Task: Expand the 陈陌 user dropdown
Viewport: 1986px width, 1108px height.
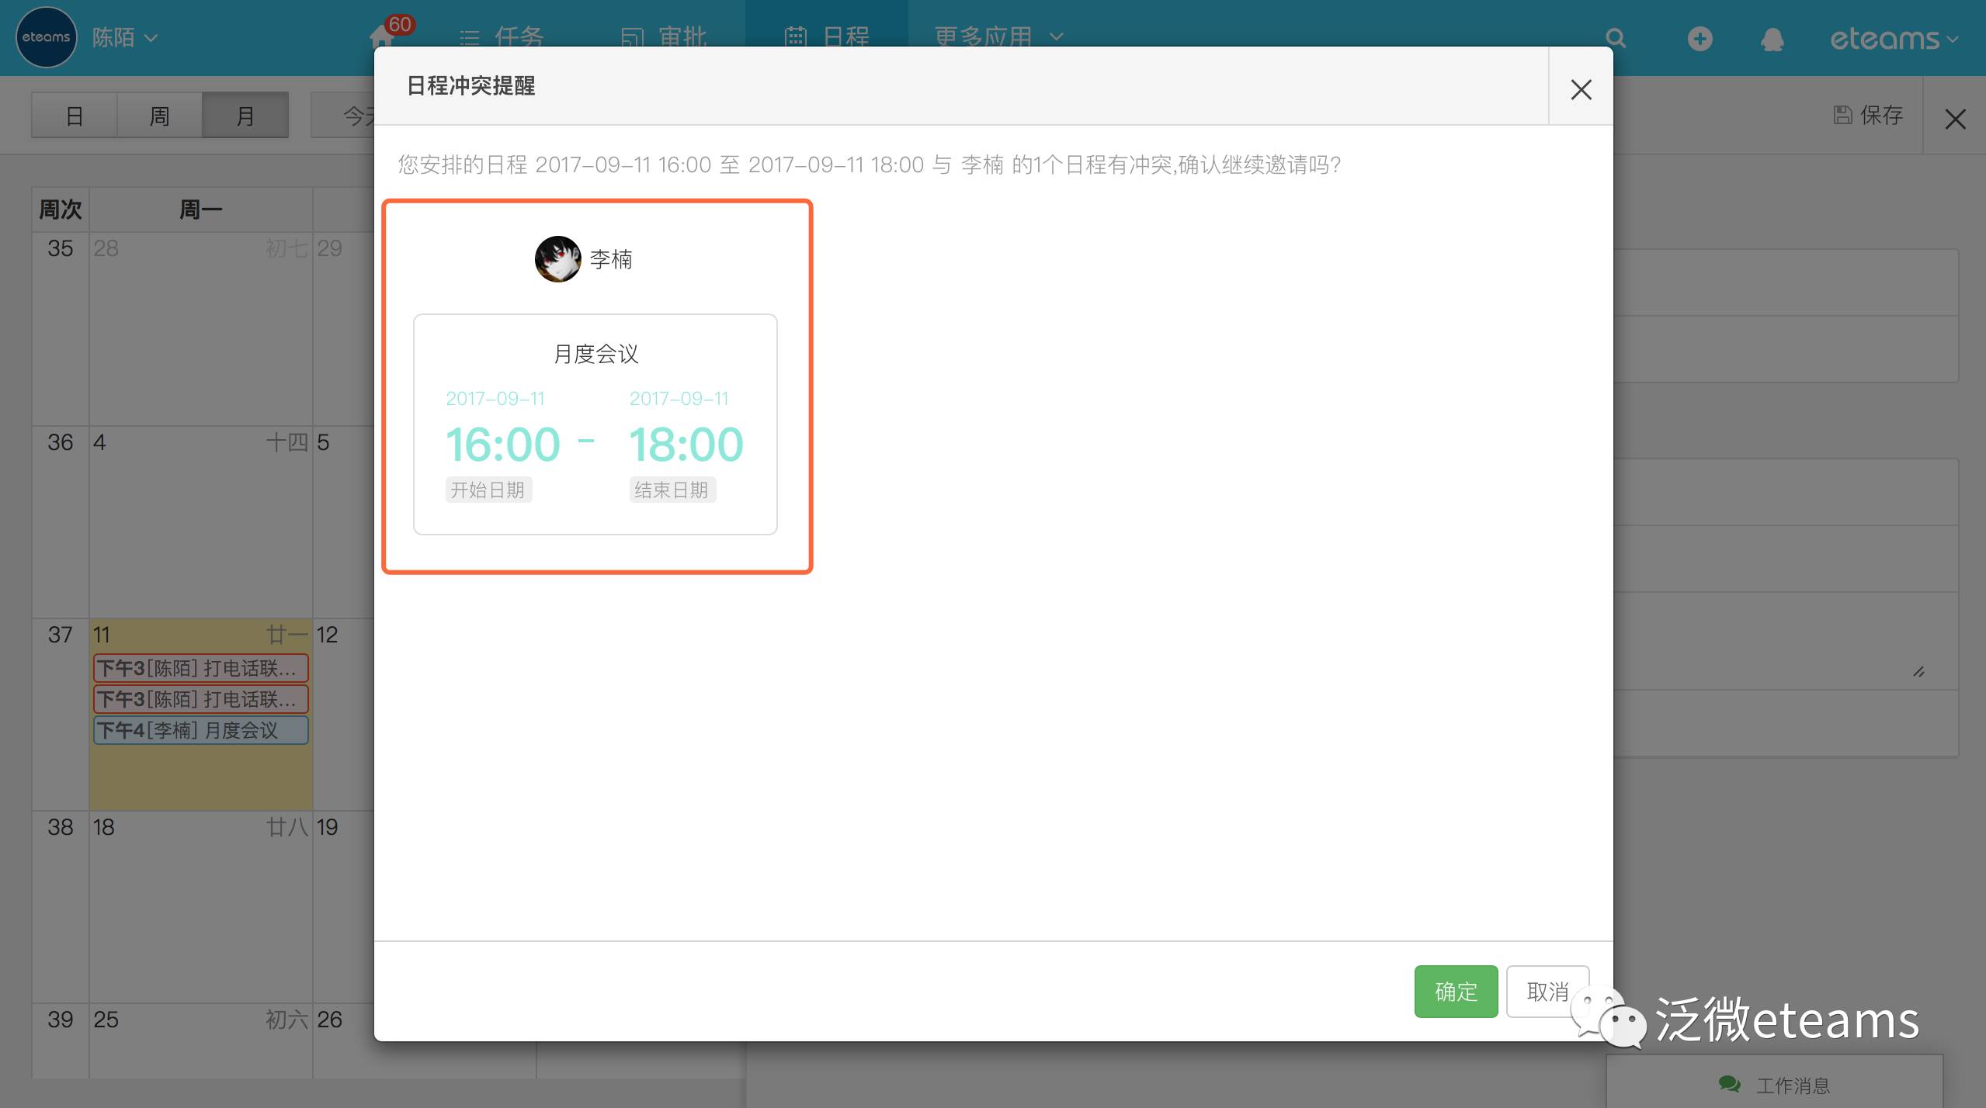Action: [x=125, y=37]
